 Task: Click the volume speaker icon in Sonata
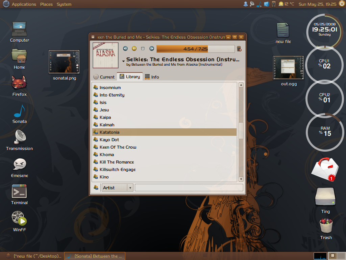[239, 49]
